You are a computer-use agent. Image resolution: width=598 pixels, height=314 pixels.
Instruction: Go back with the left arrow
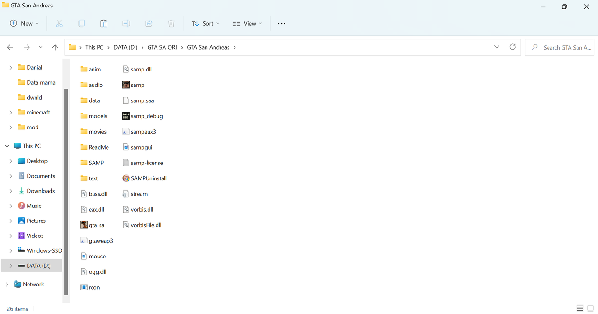10,47
